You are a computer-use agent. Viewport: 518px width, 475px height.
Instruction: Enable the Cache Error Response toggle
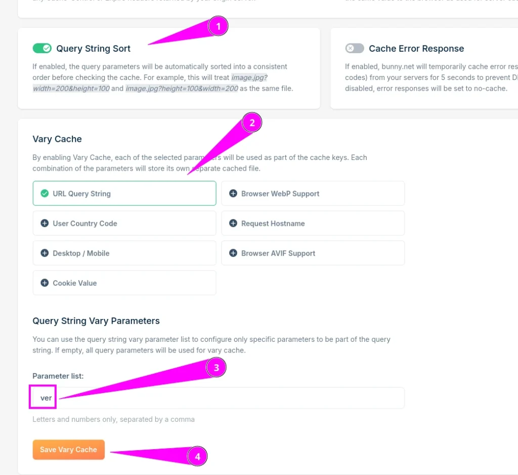tap(355, 48)
